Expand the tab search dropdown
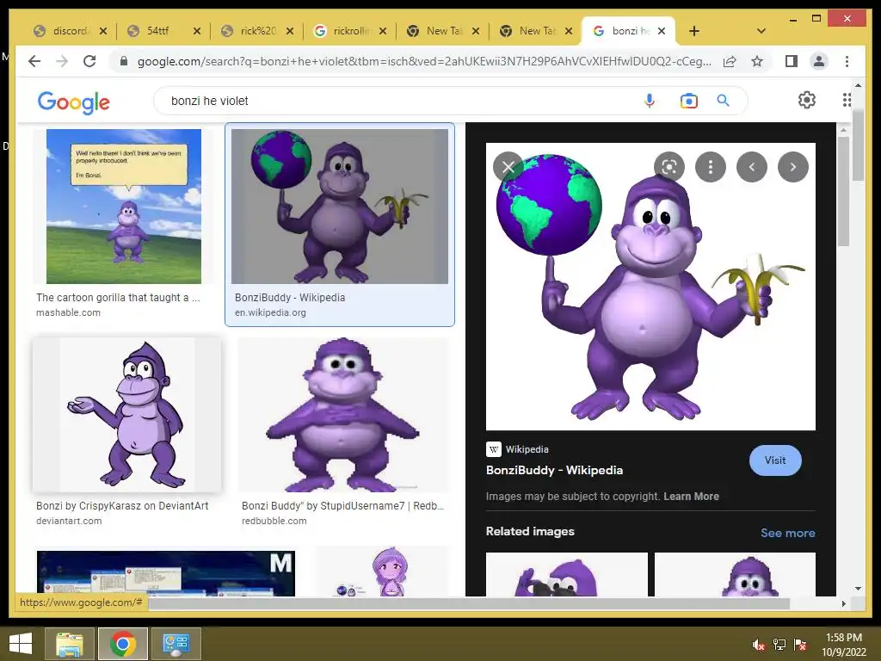The image size is (881, 661). (761, 31)
